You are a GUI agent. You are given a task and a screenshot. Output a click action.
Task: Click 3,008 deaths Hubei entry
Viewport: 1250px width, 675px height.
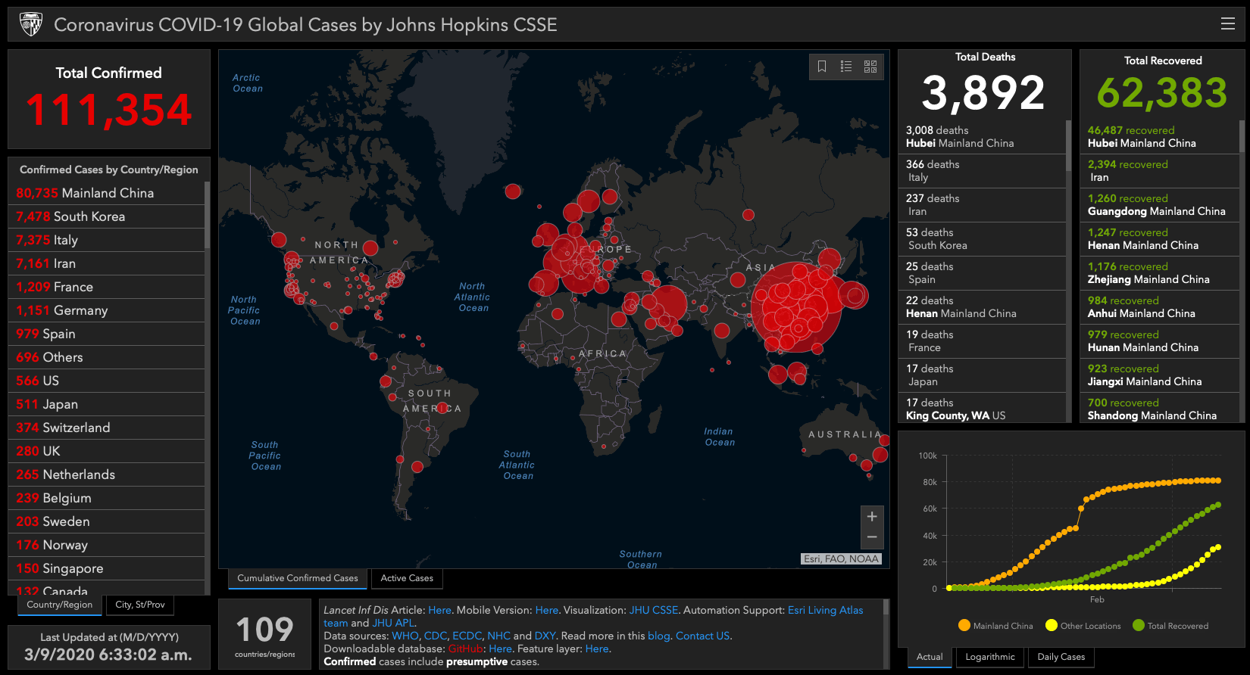coord(982,136)
